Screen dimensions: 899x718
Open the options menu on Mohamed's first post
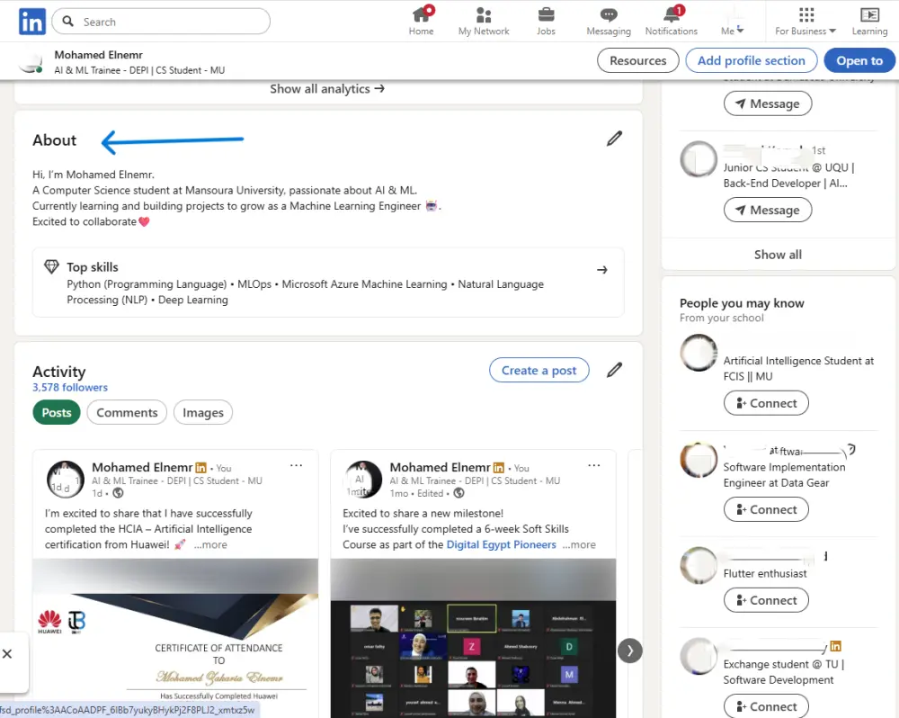point(297,465)
